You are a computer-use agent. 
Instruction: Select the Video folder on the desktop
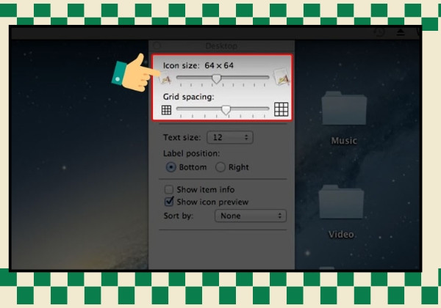pos(341,202)
